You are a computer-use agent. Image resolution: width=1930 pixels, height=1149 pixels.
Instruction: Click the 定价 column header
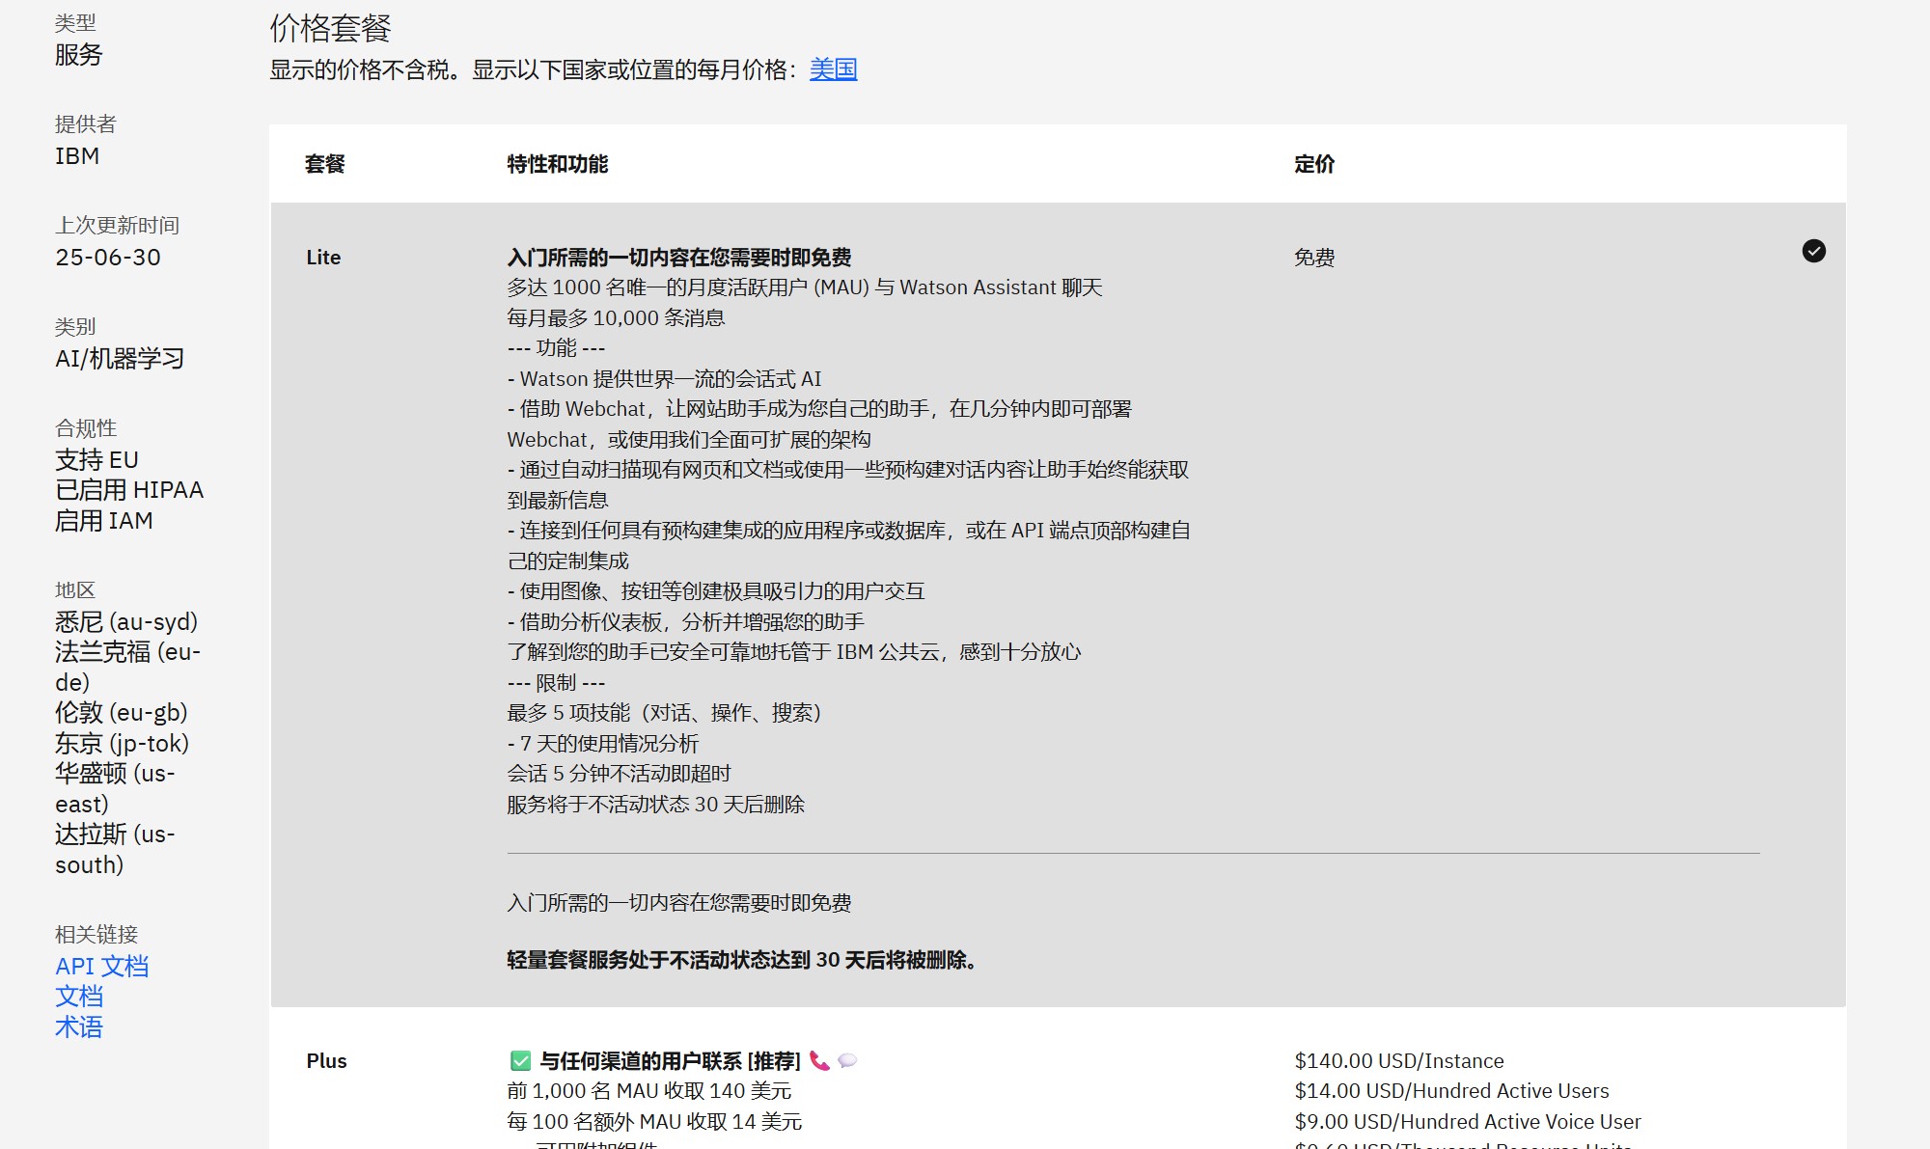tap(1314, 164)
